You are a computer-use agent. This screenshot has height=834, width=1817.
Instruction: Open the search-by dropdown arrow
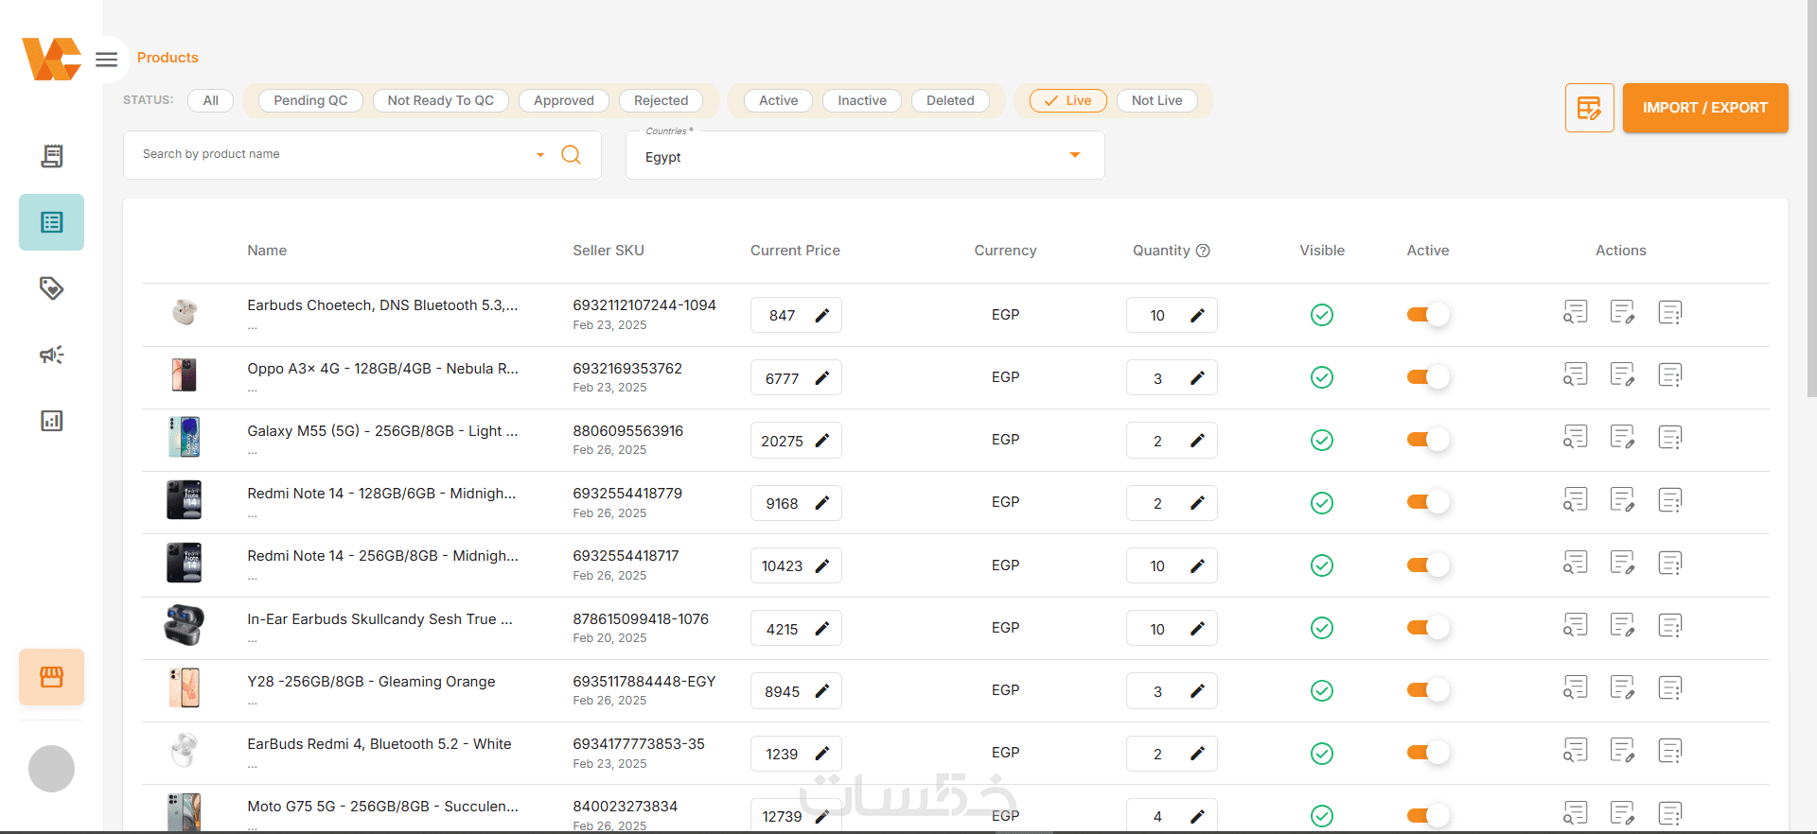click(x=540, y=155)
